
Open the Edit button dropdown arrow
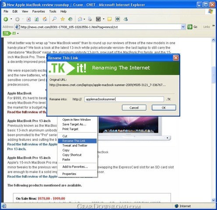tap(104, 19)
